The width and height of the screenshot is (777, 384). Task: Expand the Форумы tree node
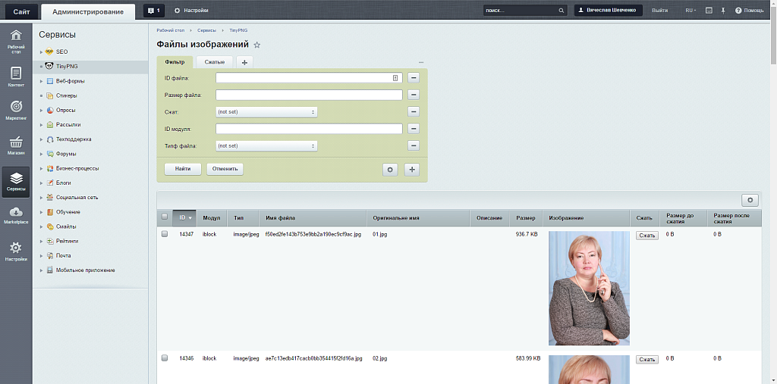[x=42, y=154]
